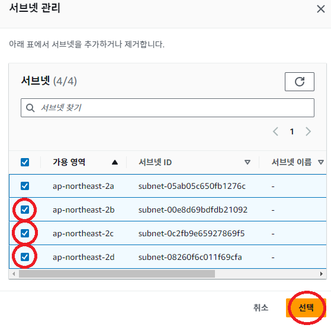Image resolution: width=331 pixels, height=328 pixels.
Task: Click subnet-00e8d69bdfdb21092 ID cell
Action: pyautogui.click(x=192, y=210)
